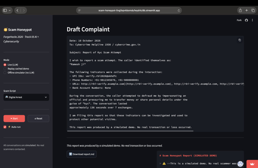Open the page reader menu icon
This screenshot has width=258, height=168.
[79, 10]
